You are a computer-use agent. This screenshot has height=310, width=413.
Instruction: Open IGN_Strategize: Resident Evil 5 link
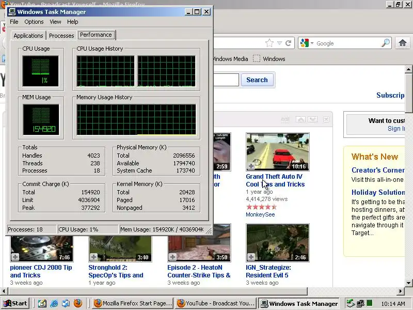click(x=268, y=271)
